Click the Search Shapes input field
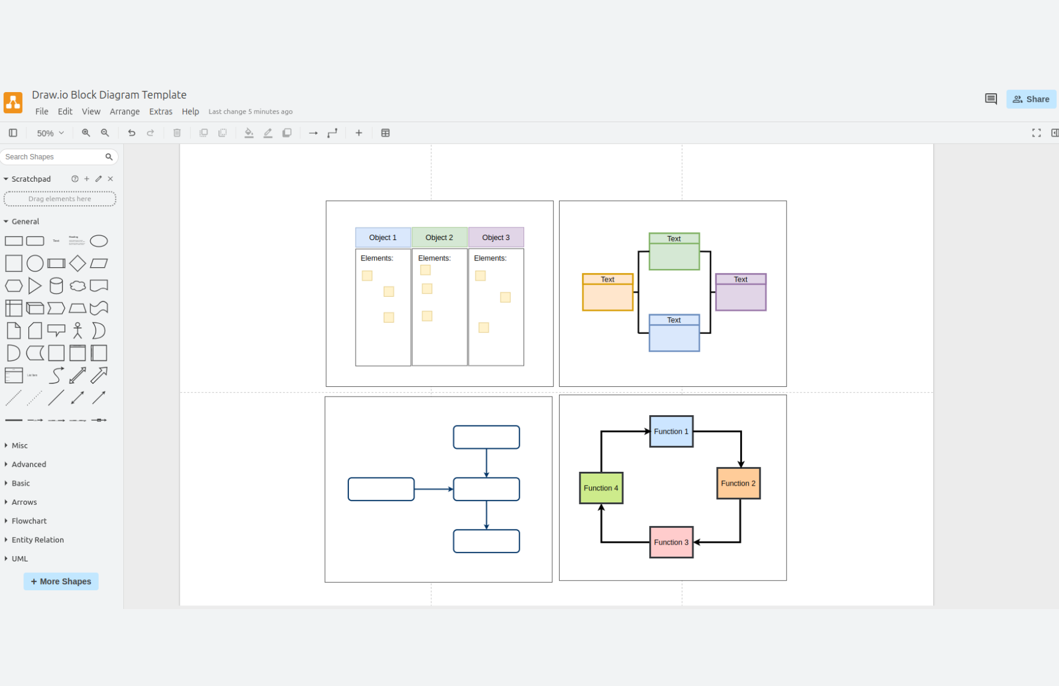The height and width of the screenshot is (686, 1059). coord(53,157)
